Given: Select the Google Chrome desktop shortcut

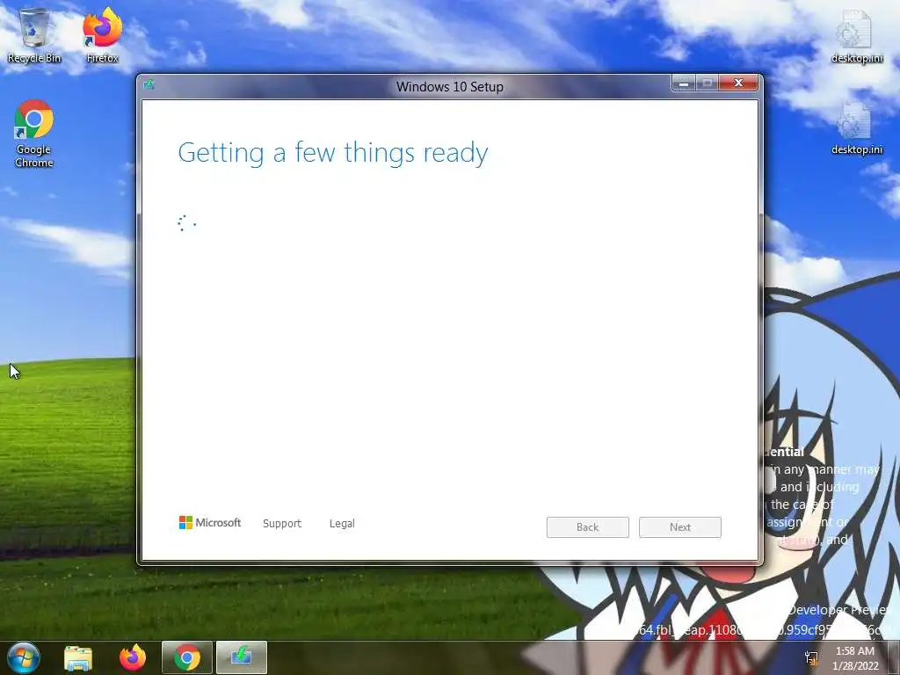Looking at the screenshot, I should 34,134.
